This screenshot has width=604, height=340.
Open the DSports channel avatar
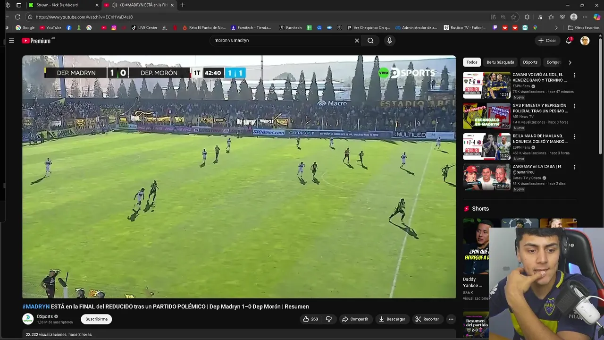28,319
